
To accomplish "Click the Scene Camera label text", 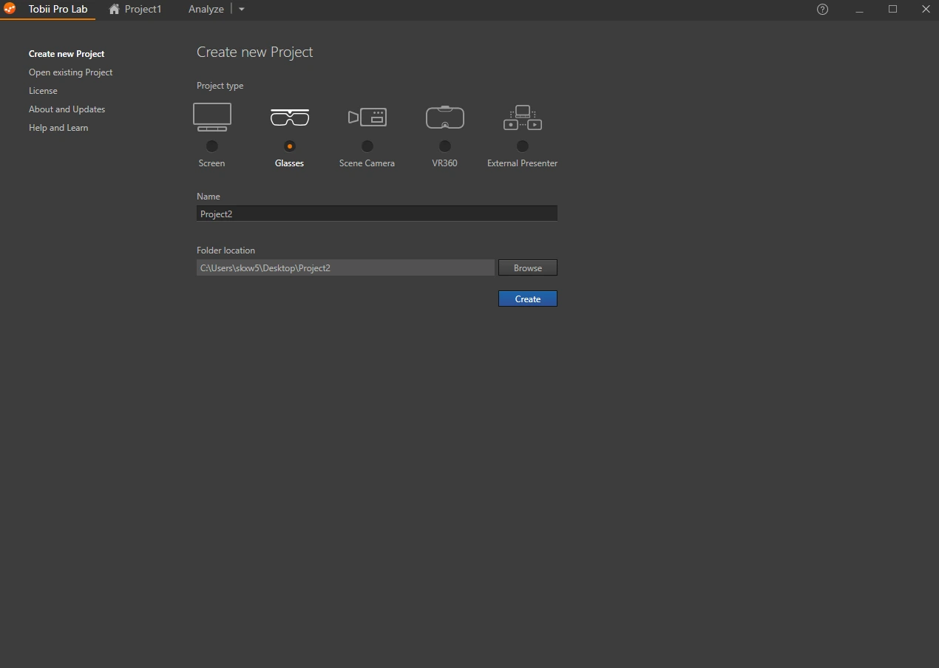I will click(367, 163).
